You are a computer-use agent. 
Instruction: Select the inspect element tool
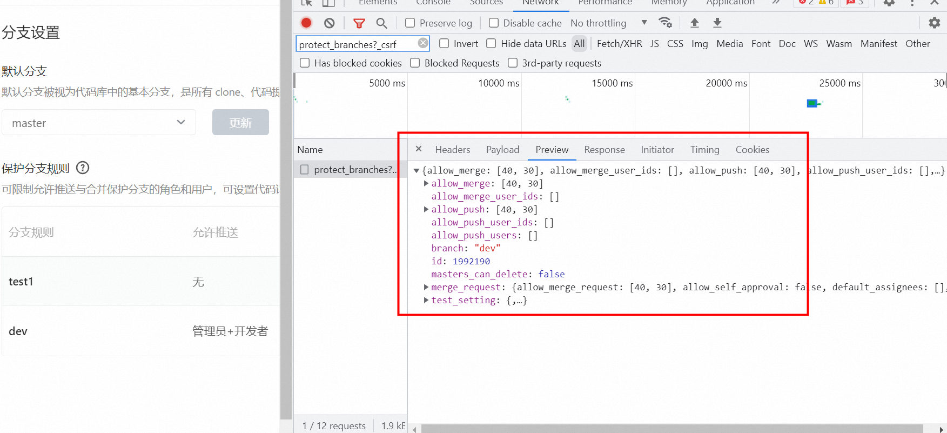306,3
